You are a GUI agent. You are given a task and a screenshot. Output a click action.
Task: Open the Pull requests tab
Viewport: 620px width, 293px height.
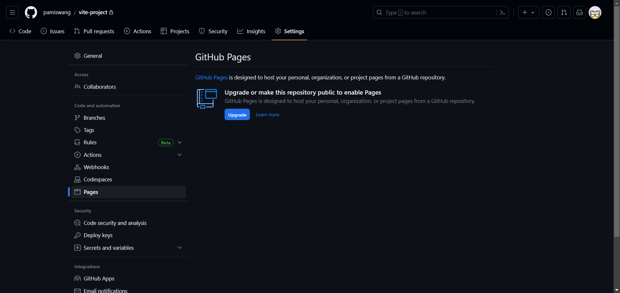coord(94,31)
